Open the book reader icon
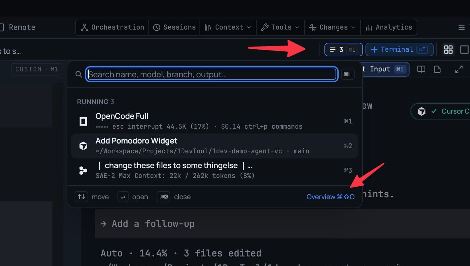Image resolution: width=470 pixels, height=266 pixels. click(421, 69)
